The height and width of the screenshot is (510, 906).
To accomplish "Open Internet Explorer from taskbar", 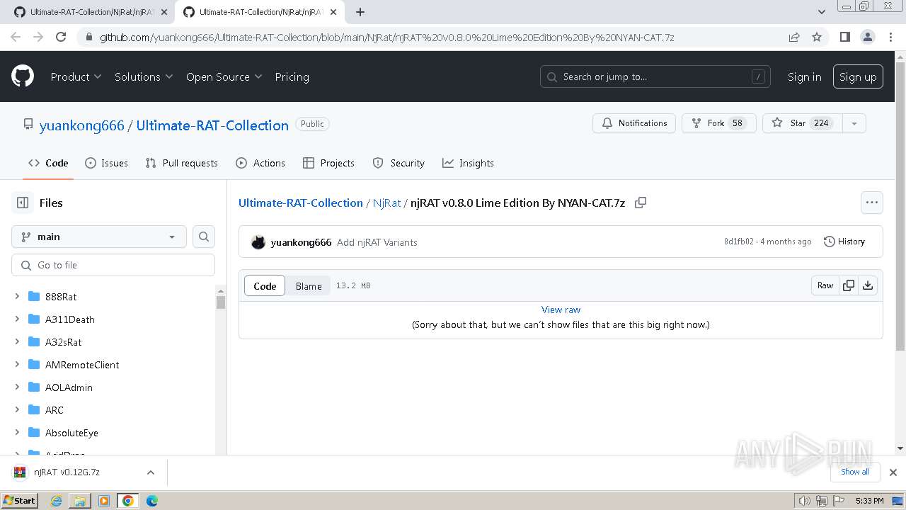I will tap(56, 501).
